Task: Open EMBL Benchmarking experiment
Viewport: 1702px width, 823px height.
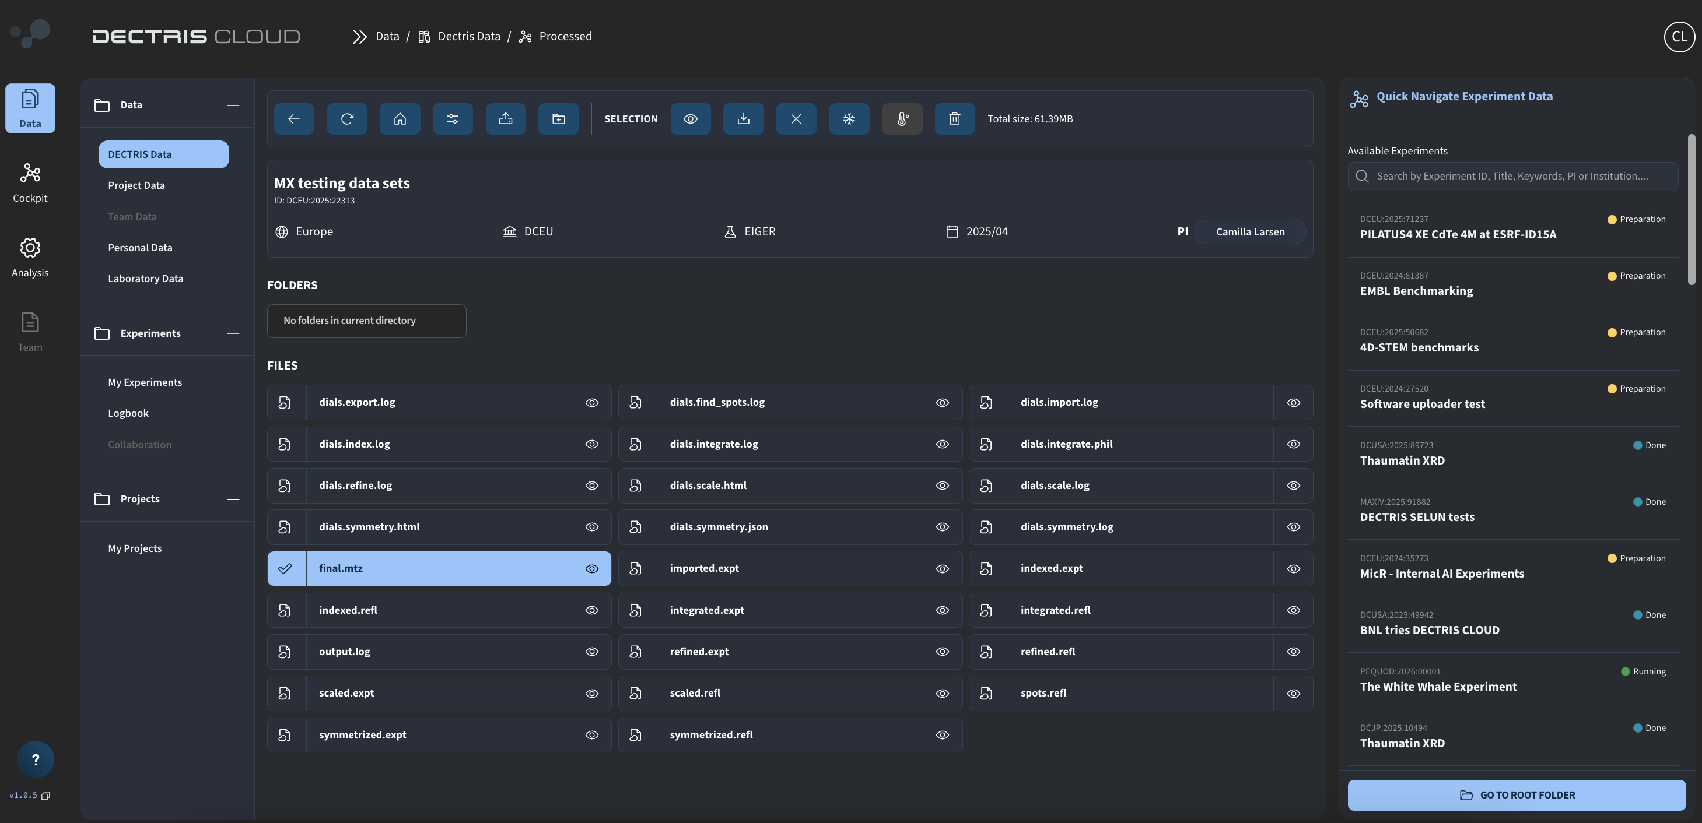Action: pos(1512,285)
